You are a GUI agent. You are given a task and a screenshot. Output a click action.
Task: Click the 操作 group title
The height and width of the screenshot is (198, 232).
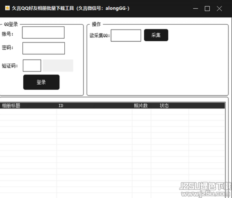pos(96,24)
